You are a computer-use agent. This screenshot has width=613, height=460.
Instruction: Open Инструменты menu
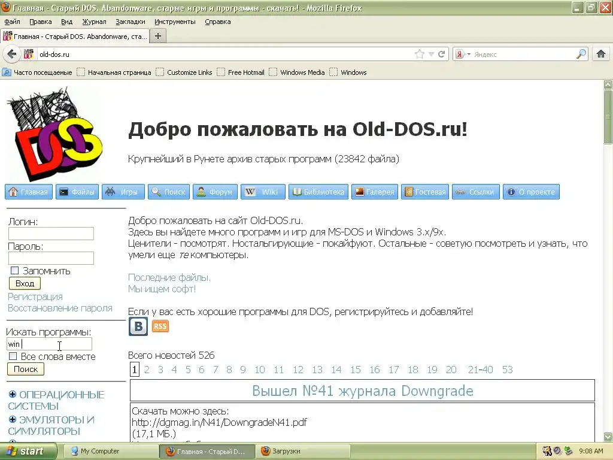click(175, 22)
